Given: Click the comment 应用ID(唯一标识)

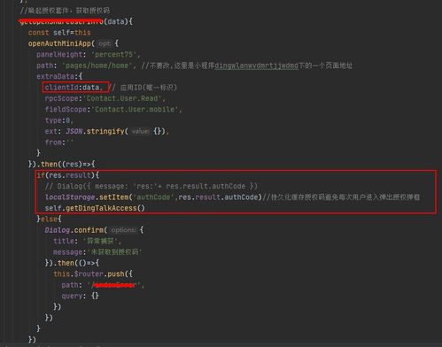Looking at the screenshot, I should (143, 88).
